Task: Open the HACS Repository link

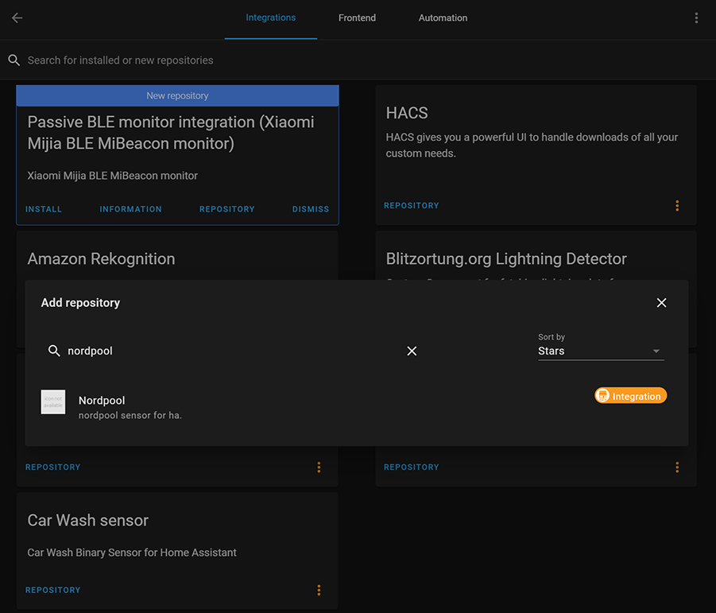Action: [x=411, y=206]
